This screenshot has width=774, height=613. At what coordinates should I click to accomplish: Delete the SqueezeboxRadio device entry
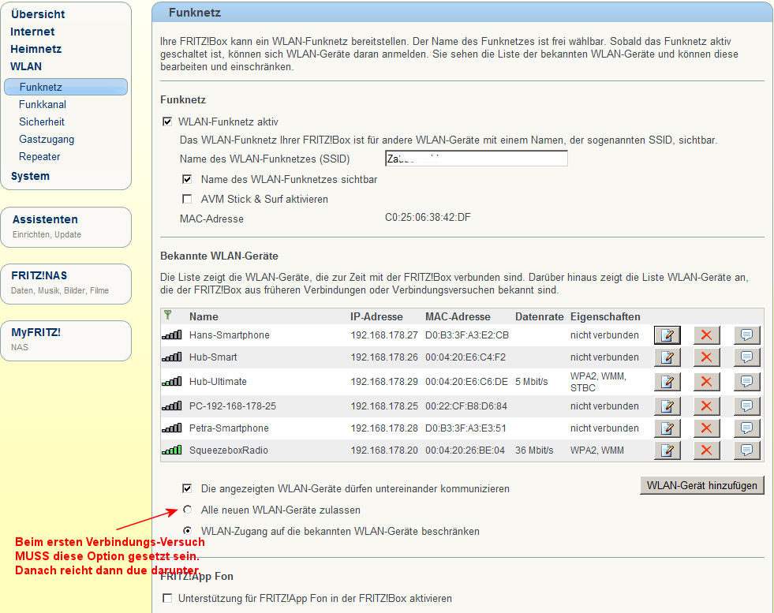pos(706,450)
